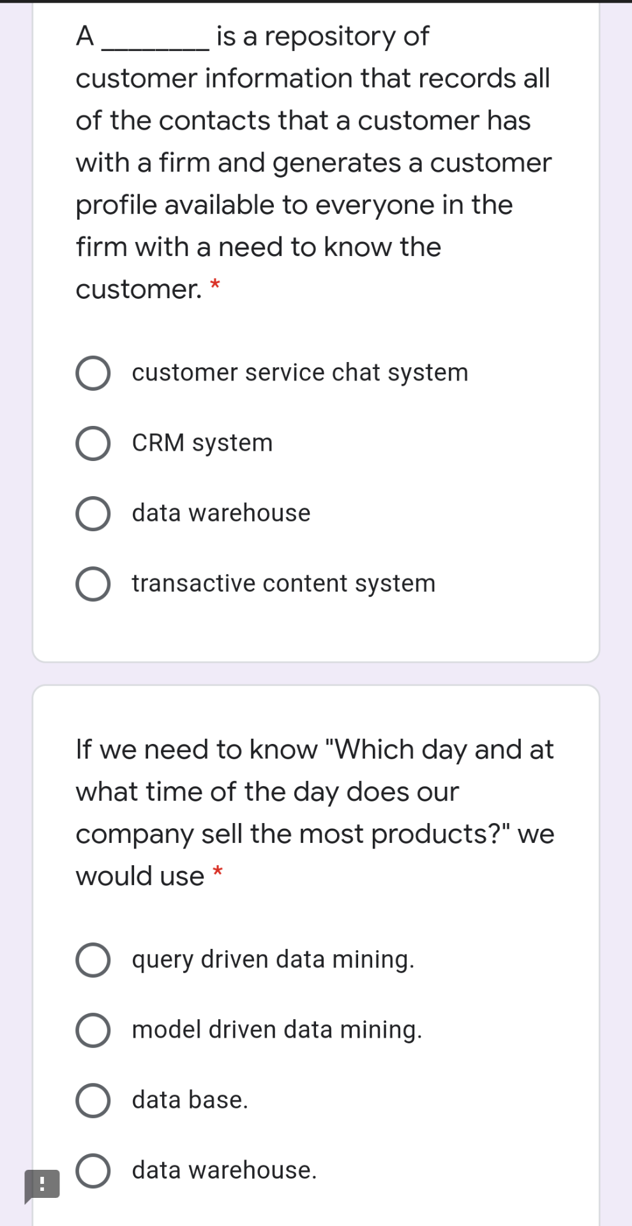
Task: Select the CRM system answer option
Action: 94,443
